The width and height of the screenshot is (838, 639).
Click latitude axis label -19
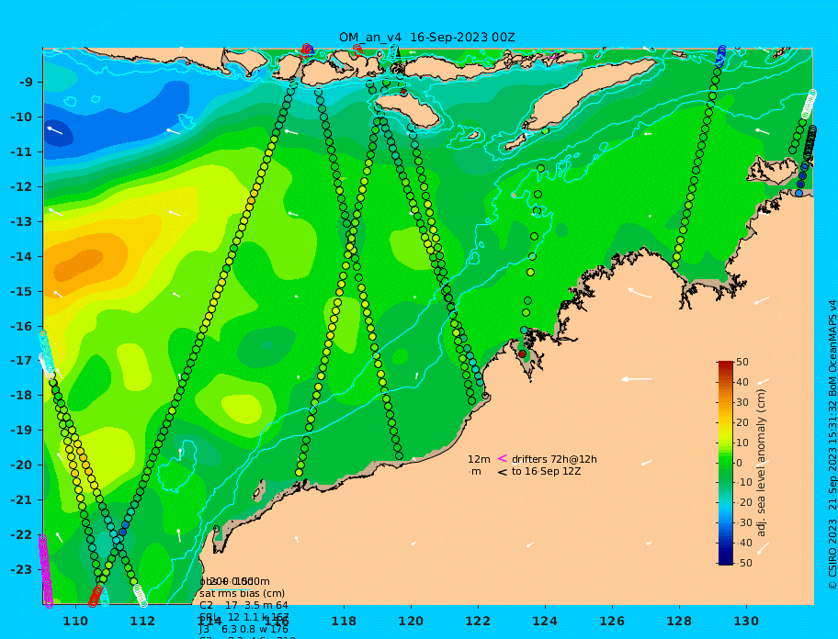(21, 431)
